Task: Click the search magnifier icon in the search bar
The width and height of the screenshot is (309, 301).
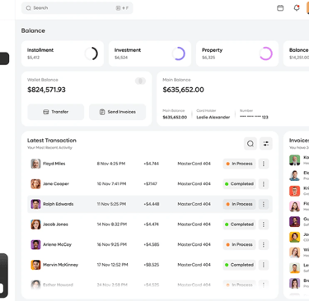Action: coord(28,8)
